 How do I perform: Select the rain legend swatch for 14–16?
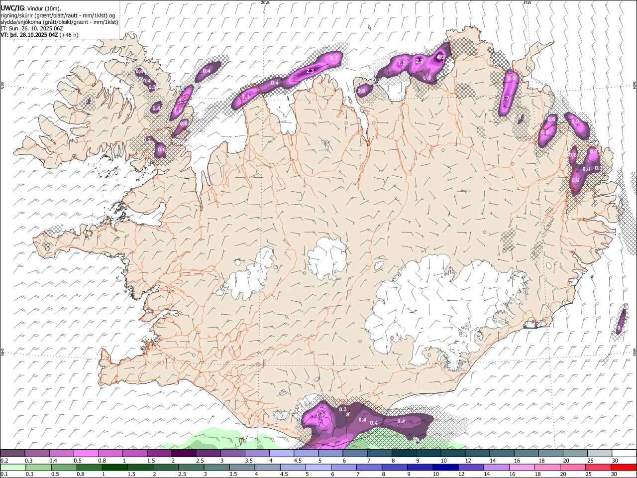point(497,467)
